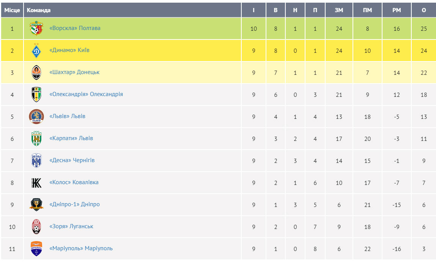Click the «РМ» goal difference header
Viewport: 436px width, 262px height.
click(397, 10)
